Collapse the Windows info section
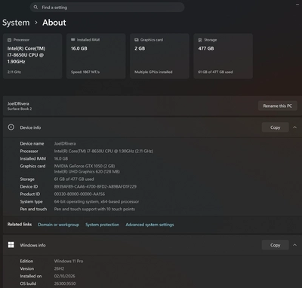 pyautogui.click(x=294, y=245)
